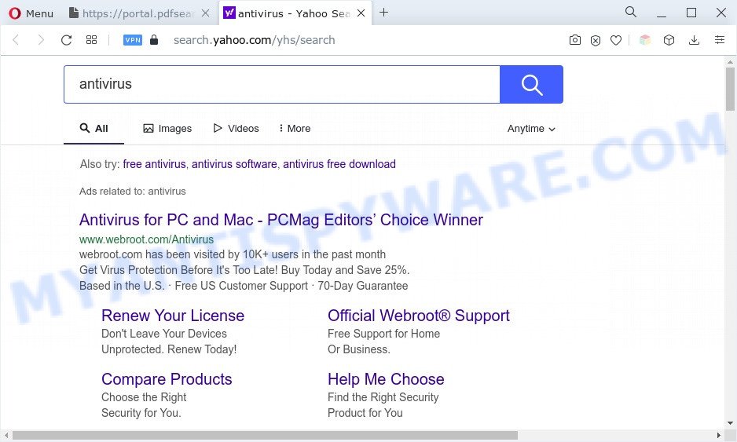This screenshot has height=442, width=737.
Task: Click the address bar URL
Action: click(255, 40)
